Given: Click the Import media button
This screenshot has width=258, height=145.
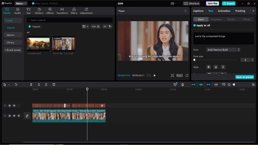Looking at the screenshot, I should point(34,27).
